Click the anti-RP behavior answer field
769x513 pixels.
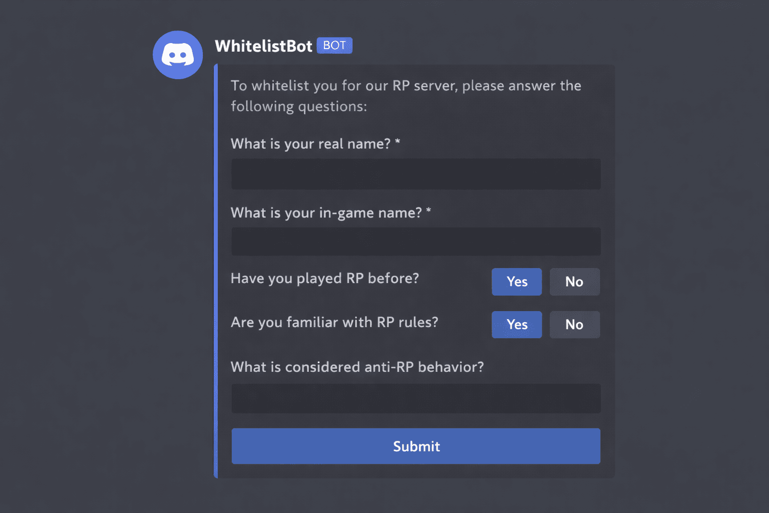(416, 399)
